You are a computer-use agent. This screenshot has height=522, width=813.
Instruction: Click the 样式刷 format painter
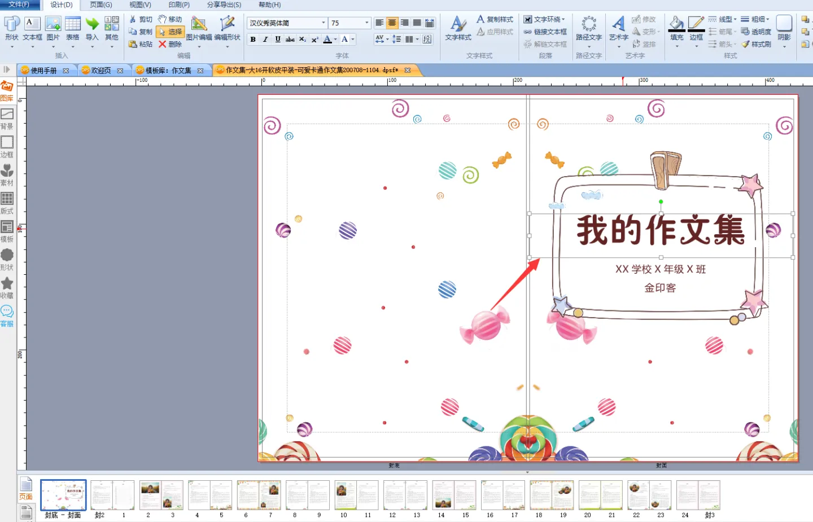tap(756, 44)
